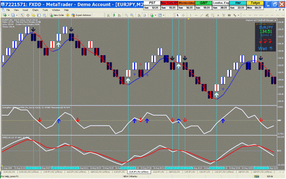Expand the Periods dropdown arrow
Viewport: 286px width, 179px height.
[163, 15]
